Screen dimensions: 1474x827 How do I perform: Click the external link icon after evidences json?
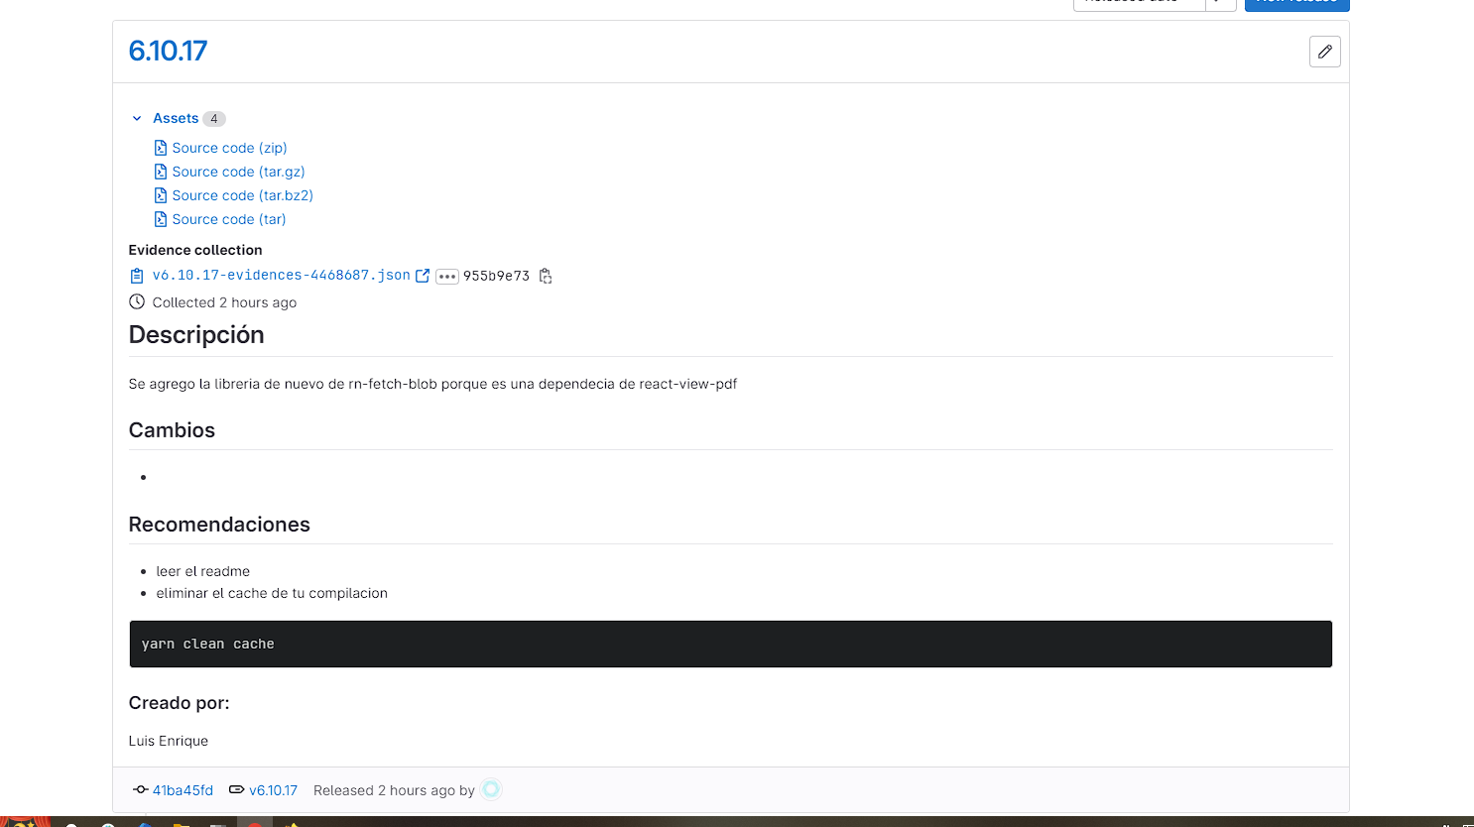(x=423, y=276)
